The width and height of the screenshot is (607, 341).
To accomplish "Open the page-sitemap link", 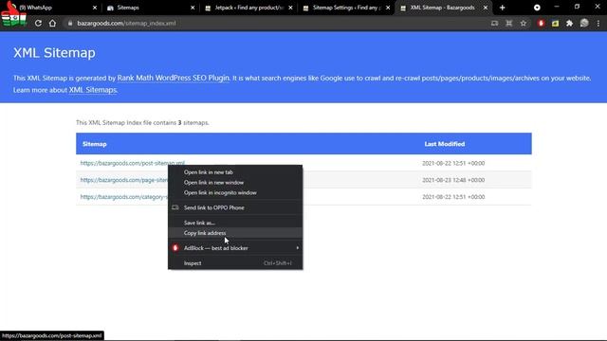I will tap(124, 180).
